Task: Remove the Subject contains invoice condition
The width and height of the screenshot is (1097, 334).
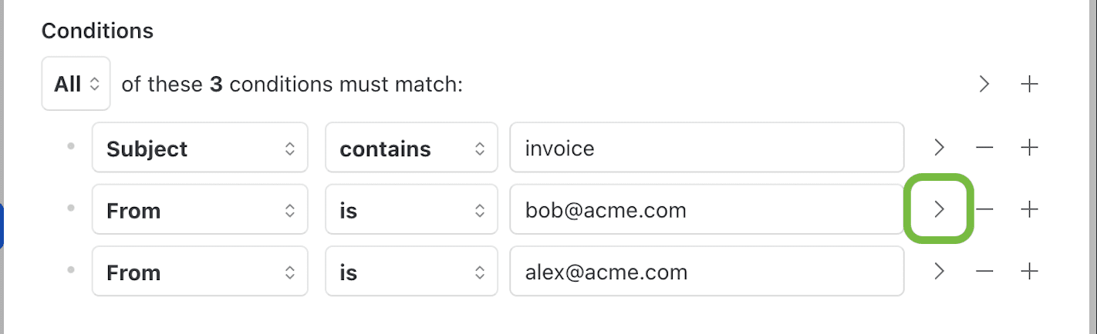Action: tap(984, 148)
